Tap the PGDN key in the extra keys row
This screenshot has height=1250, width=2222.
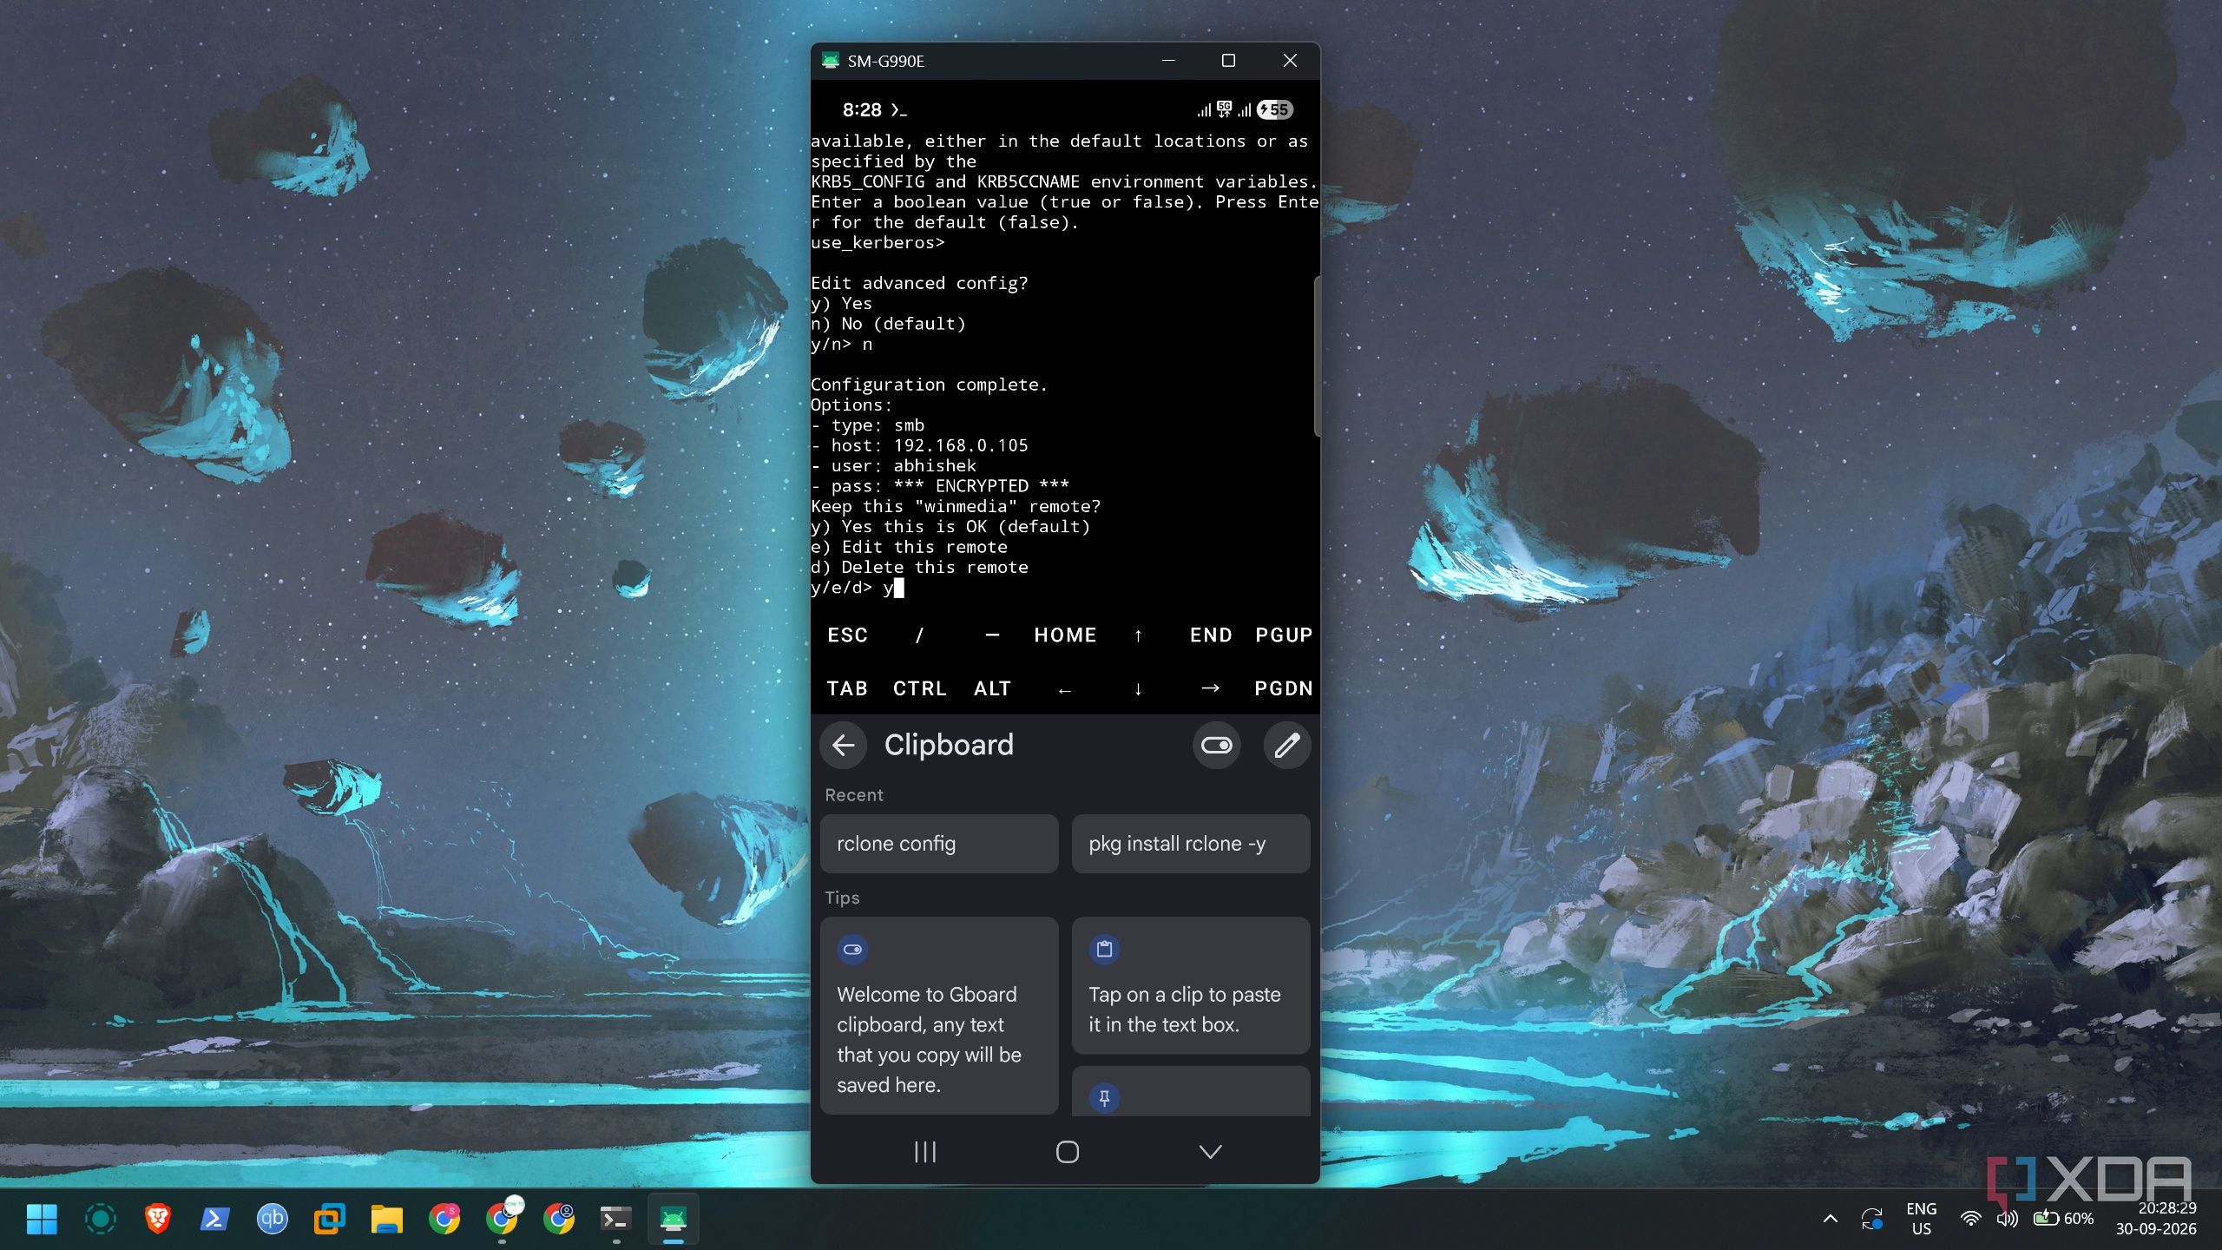(1284, 688)
